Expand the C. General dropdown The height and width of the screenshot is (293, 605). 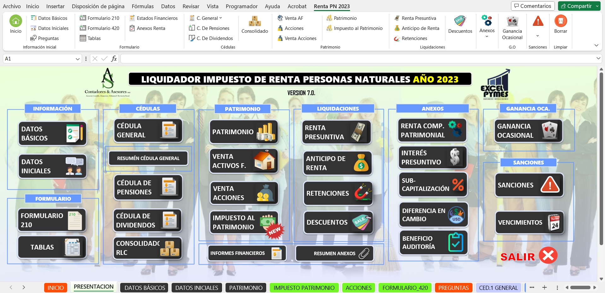point(220,18)
